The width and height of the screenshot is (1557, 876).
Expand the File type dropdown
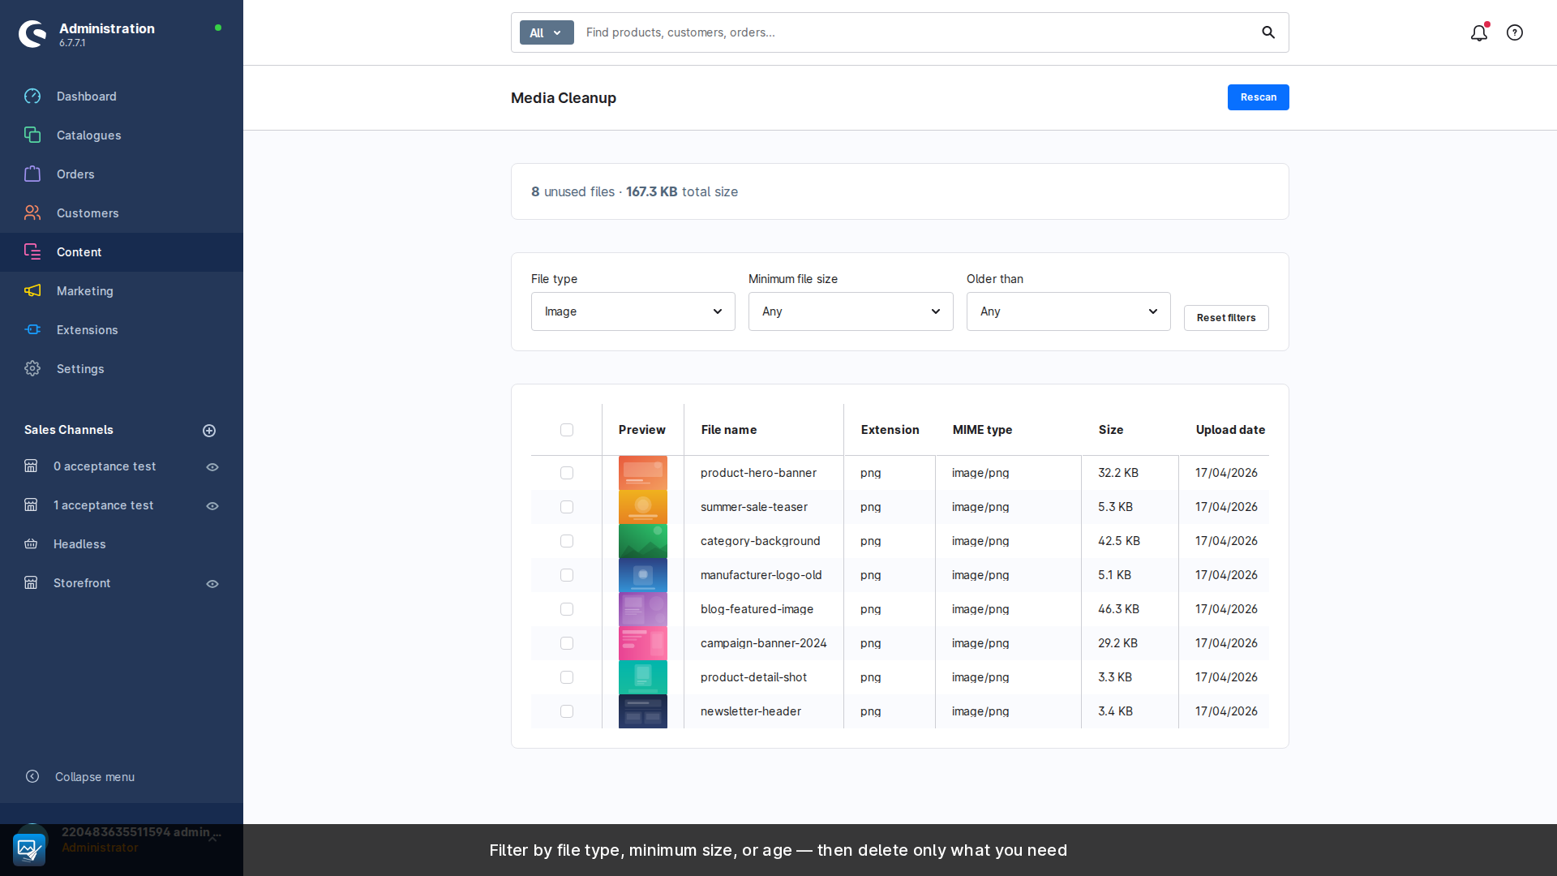pos(633,311)
